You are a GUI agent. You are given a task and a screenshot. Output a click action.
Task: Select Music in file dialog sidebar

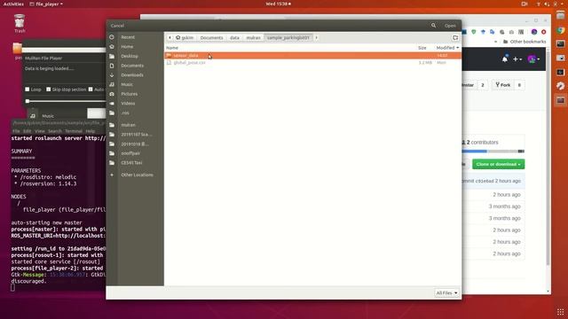(x=126, y=84)
